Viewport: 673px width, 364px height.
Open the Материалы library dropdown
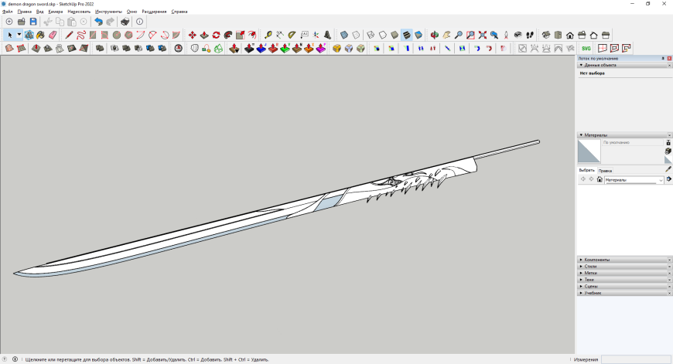click(660, 179)
